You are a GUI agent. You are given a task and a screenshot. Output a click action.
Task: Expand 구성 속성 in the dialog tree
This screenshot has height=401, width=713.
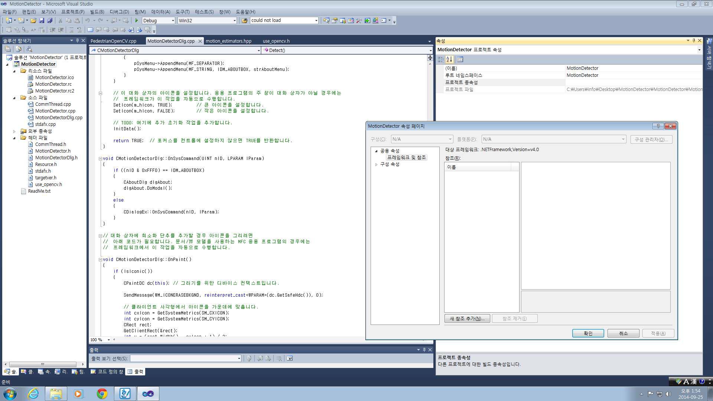[x=376, y=164]
